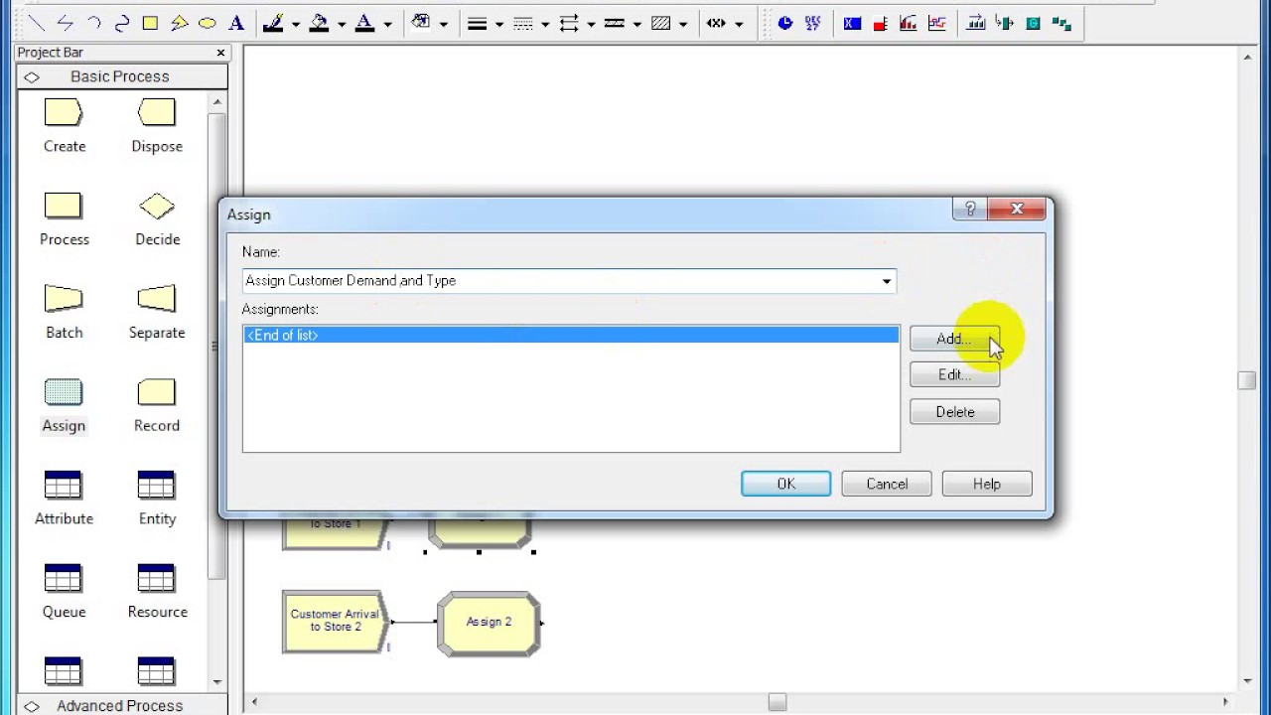1271x715 pixels.
Task: Open Line Style dropdown arrow
Action: coord(545,24)
